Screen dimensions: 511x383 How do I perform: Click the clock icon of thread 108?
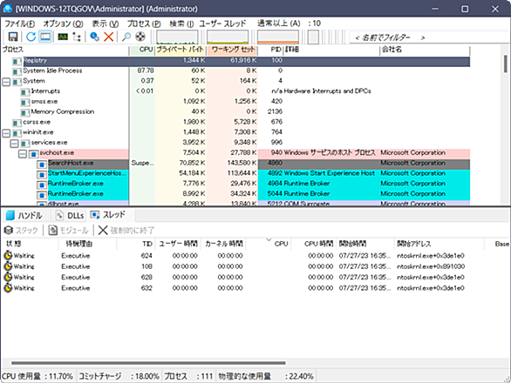[8, 266]
